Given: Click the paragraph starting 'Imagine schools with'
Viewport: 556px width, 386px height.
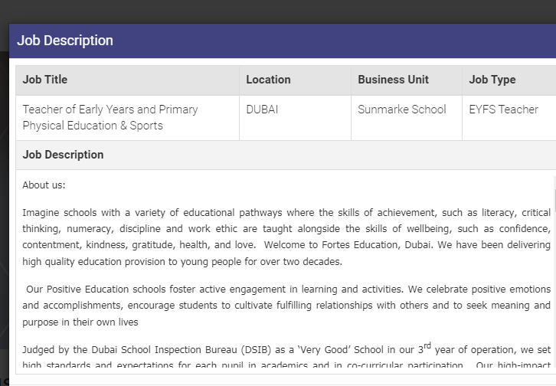Looking at the screenshot, I should [286, 237].
